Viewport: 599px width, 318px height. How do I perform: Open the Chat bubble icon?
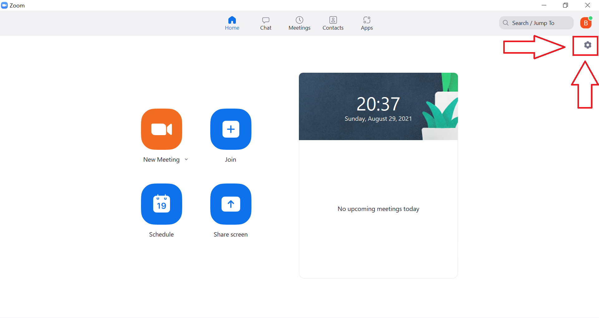point(265,19)
